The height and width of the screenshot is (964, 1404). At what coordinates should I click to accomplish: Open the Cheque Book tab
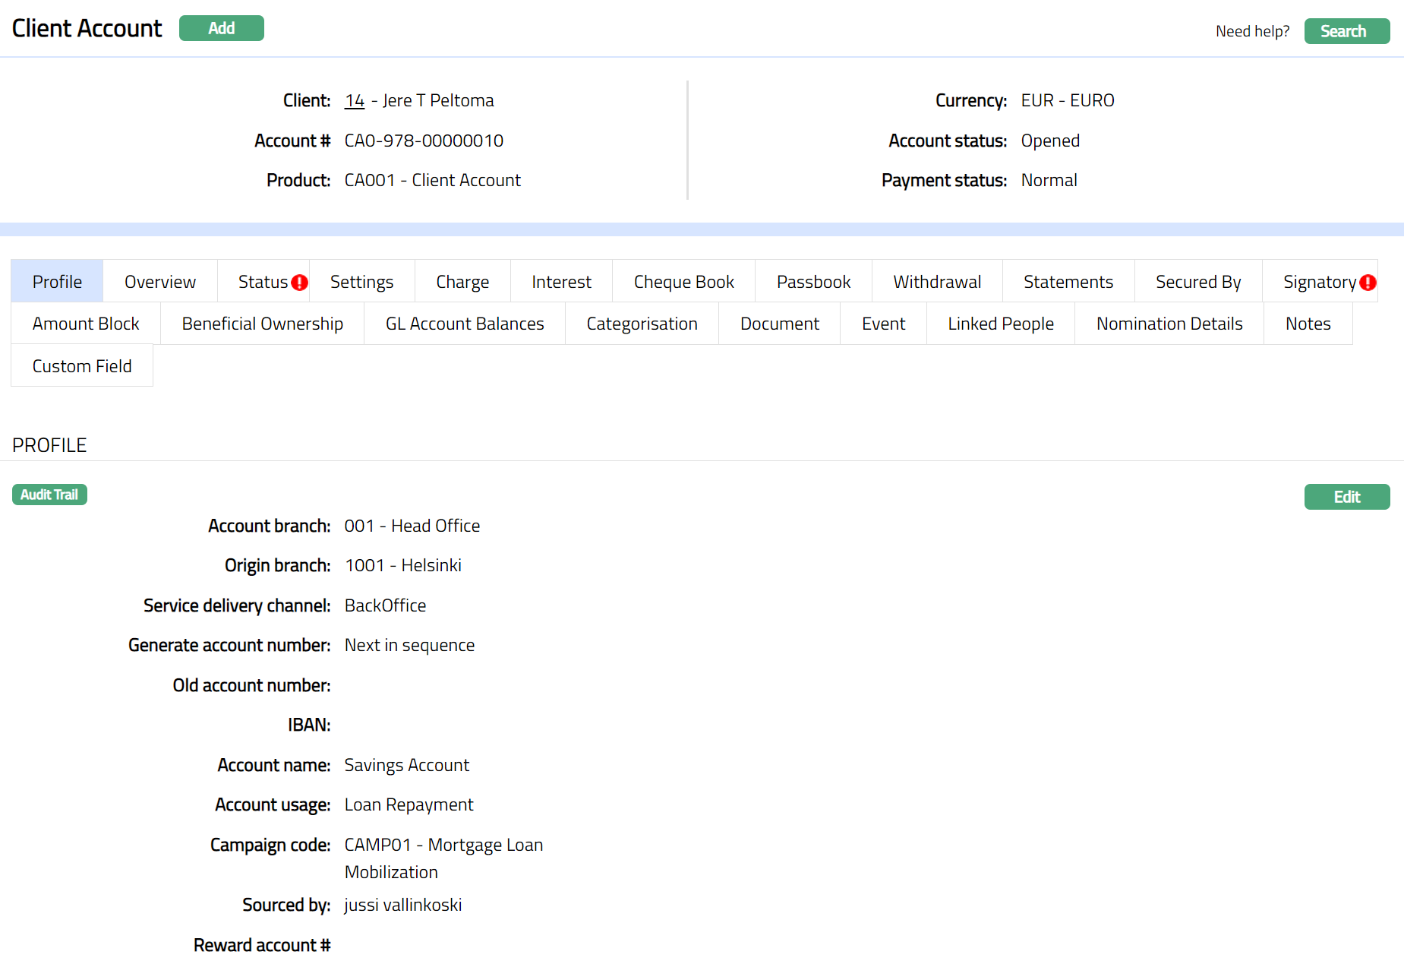click(683, 282)
